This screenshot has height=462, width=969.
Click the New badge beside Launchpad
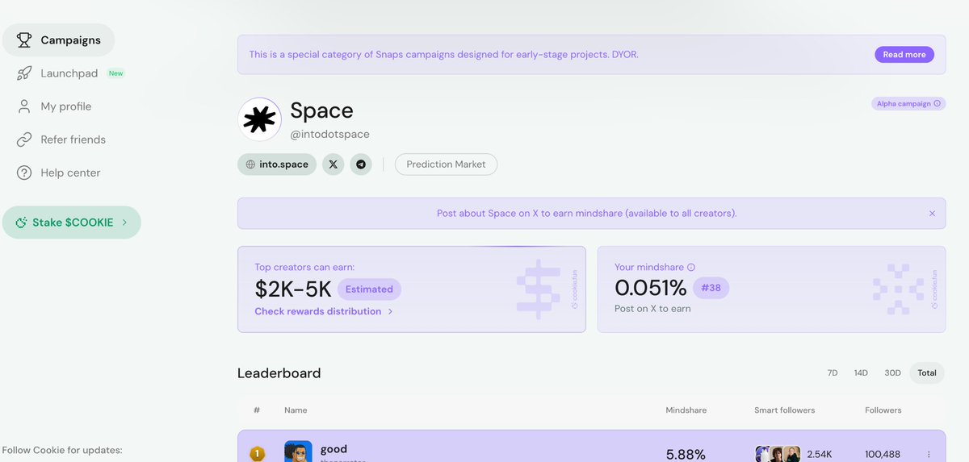click(116, 73)
